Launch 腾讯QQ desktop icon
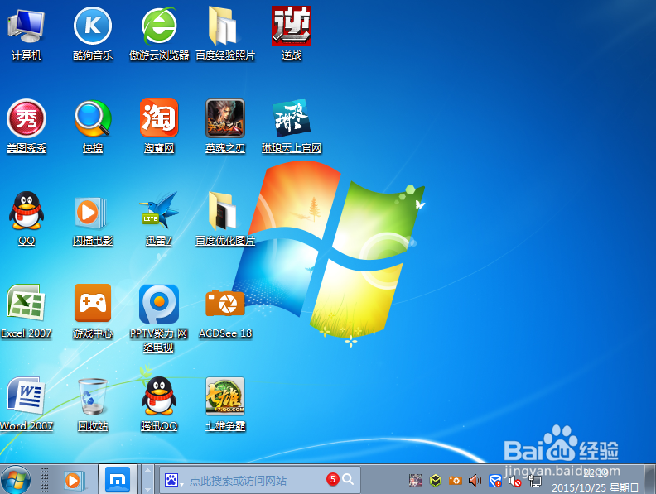This screenshot has width=656, height=494. [x=159, y=396]
